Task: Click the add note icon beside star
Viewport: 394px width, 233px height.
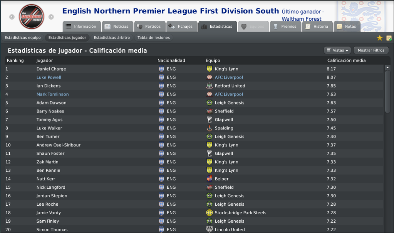Action: pyautogui.click(x=389, y=38)
